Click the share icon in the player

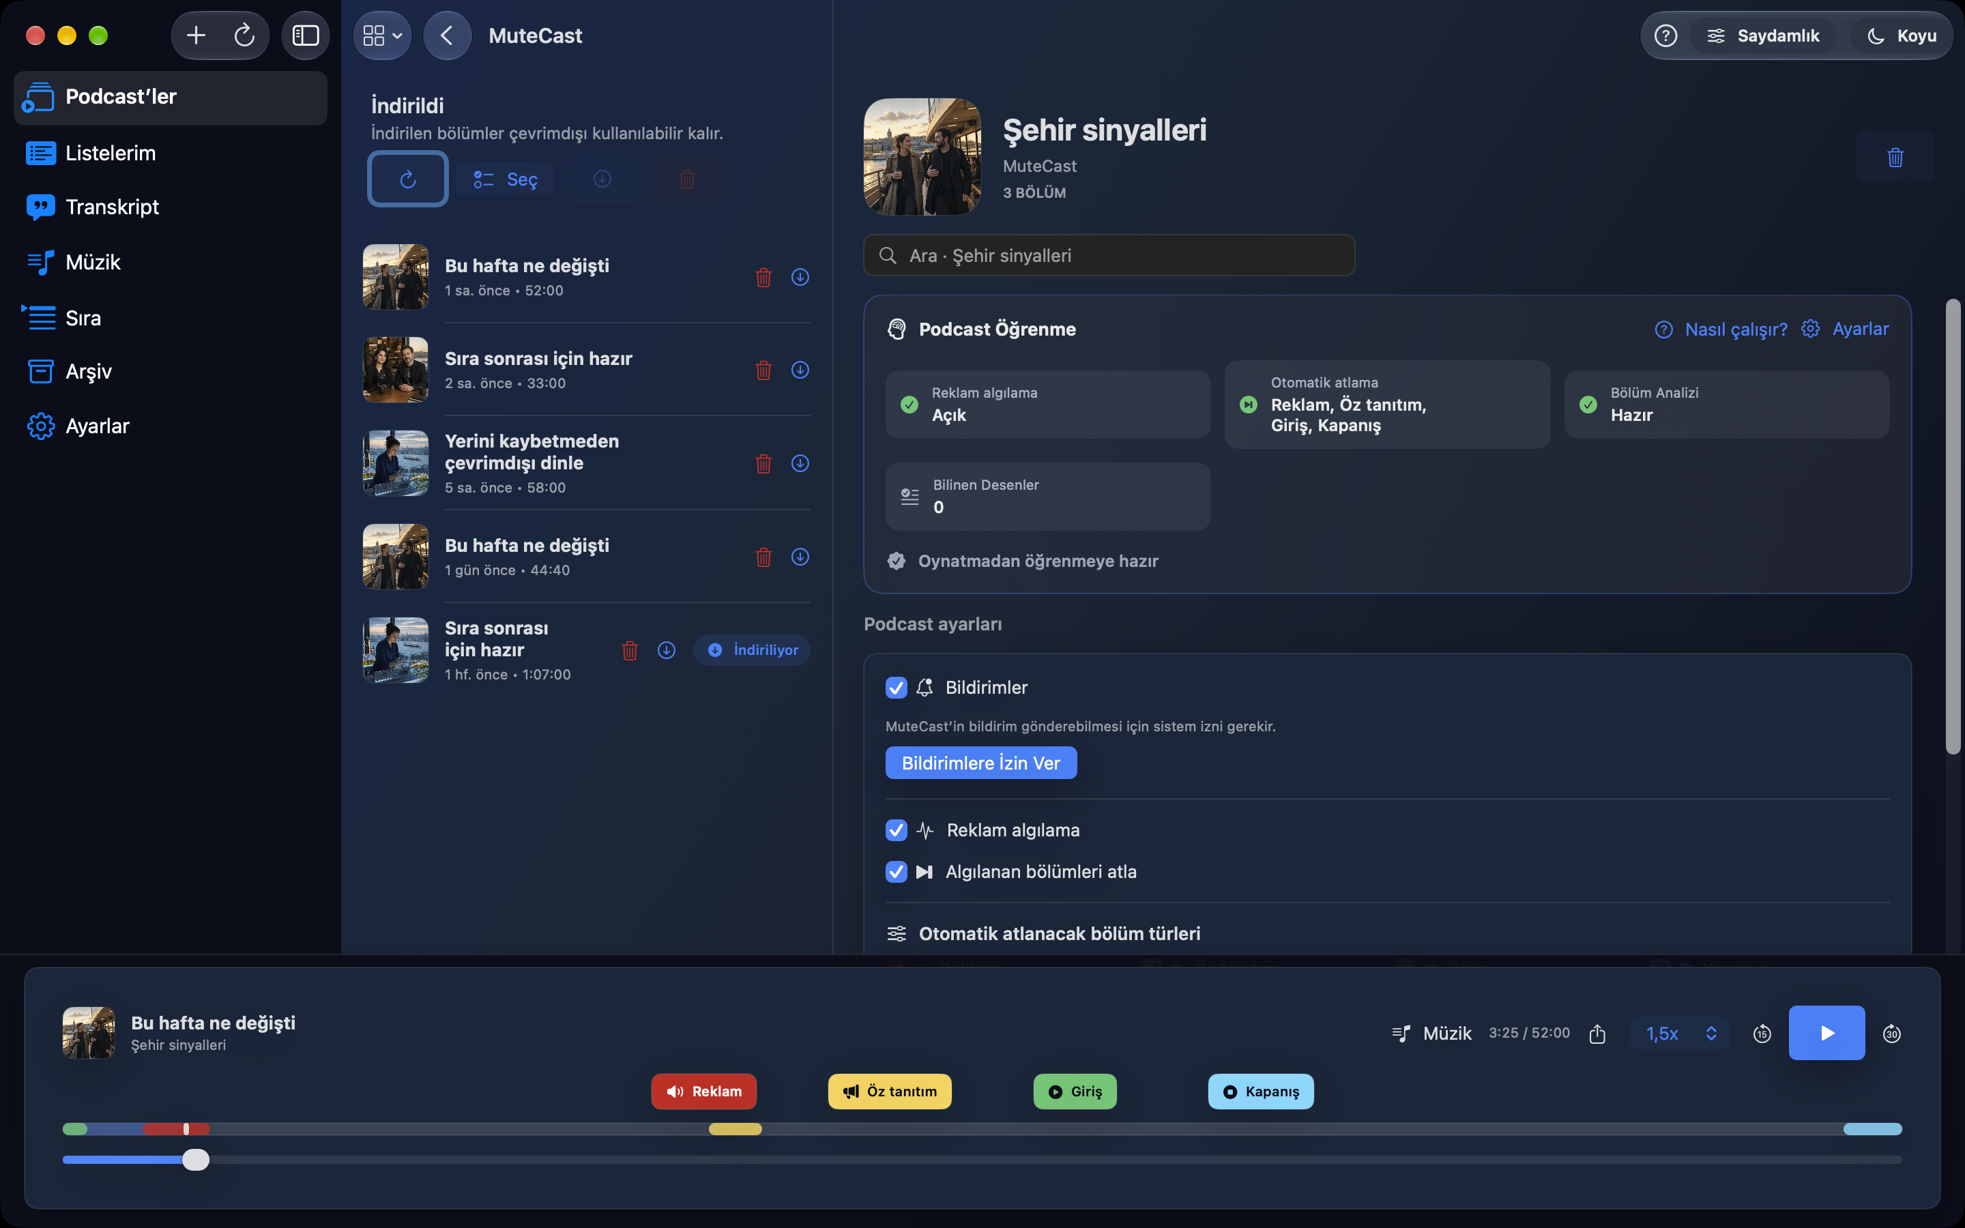pos(1597,1033)
